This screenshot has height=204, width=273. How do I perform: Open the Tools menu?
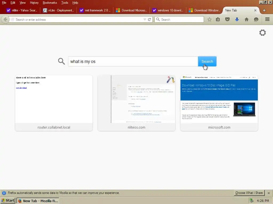click(x=65, y=3)
